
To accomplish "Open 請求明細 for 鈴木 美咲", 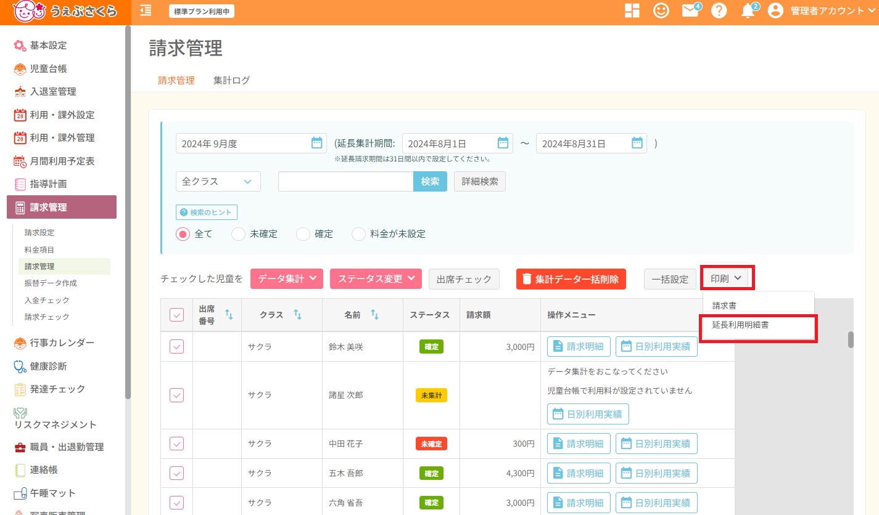I will 579,346.
